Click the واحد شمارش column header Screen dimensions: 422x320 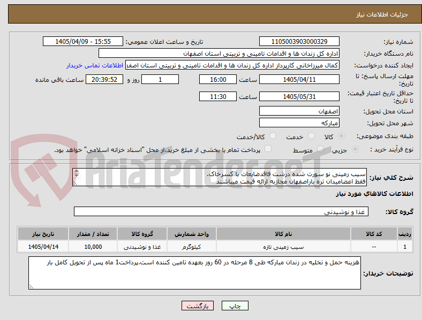pyautogui.click(x=192, y=234)
